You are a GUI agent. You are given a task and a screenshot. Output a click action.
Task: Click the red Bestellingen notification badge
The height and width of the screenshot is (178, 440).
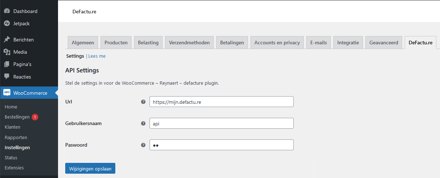click(35, 117)
